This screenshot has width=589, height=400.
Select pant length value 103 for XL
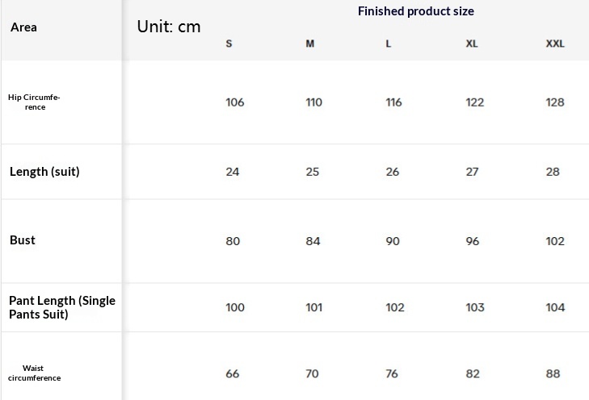click(475, 307)
